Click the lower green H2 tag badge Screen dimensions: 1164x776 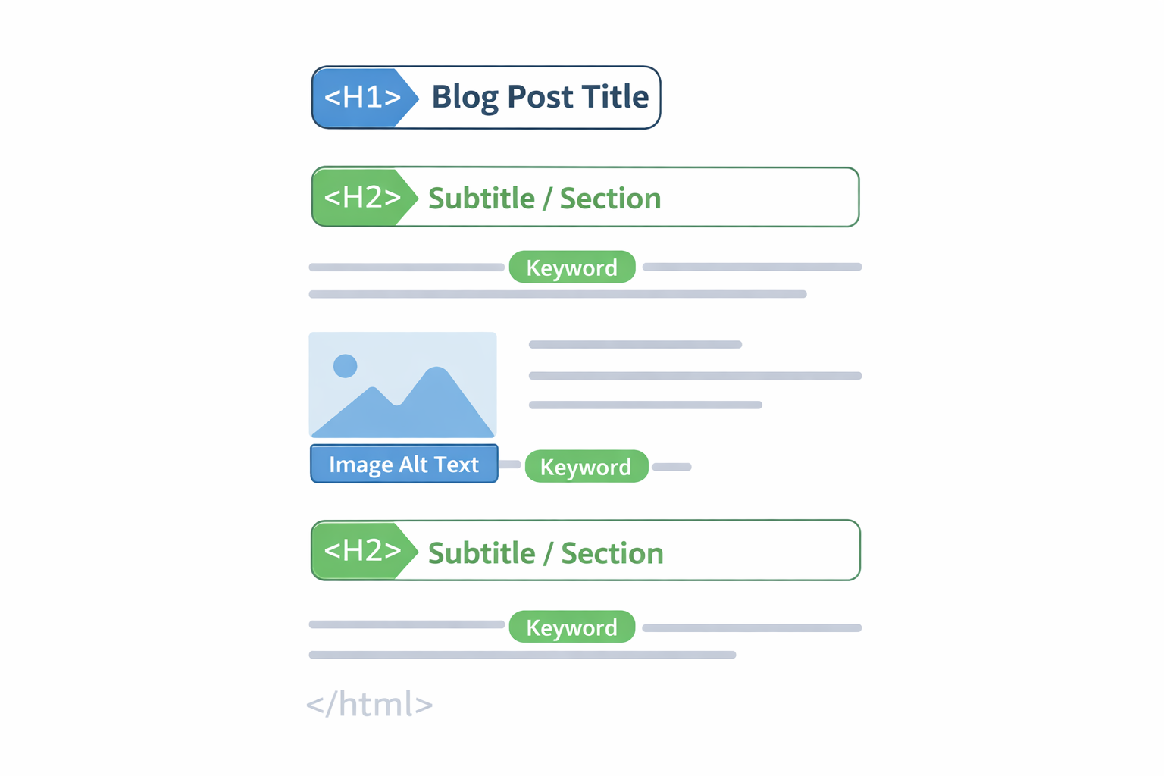pyautogui.click(x=362, y=551)
